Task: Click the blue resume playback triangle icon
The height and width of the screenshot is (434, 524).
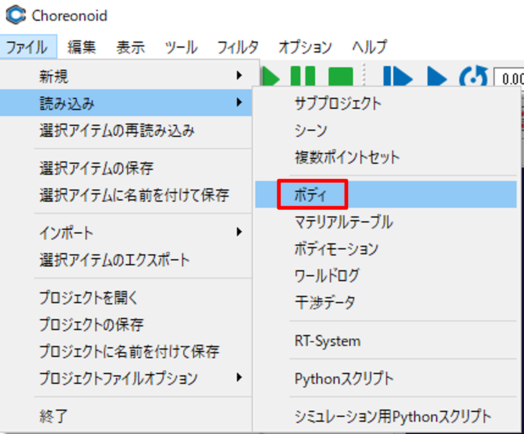Action: coord(437,76)
